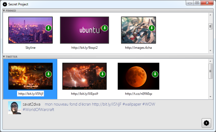
Task: Click the pin icon on Skyline wallpaper
Action: coord(49,28)
